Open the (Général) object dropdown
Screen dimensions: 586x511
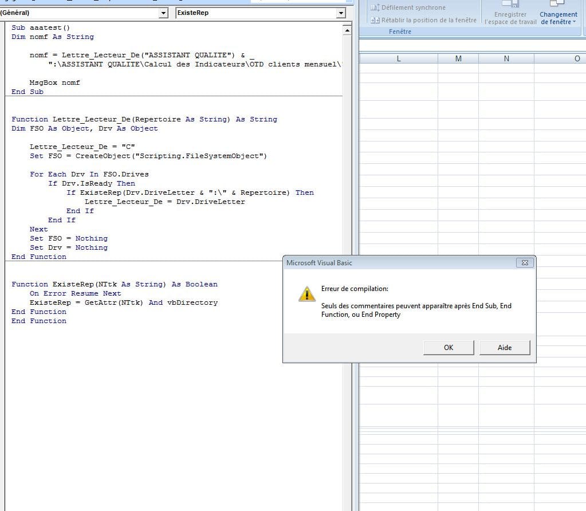[164, 13]
